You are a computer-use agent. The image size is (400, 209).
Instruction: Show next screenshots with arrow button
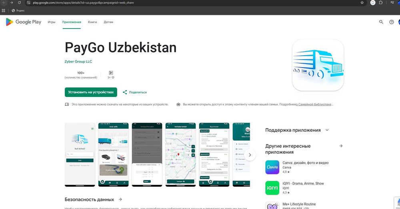point(250,155)
